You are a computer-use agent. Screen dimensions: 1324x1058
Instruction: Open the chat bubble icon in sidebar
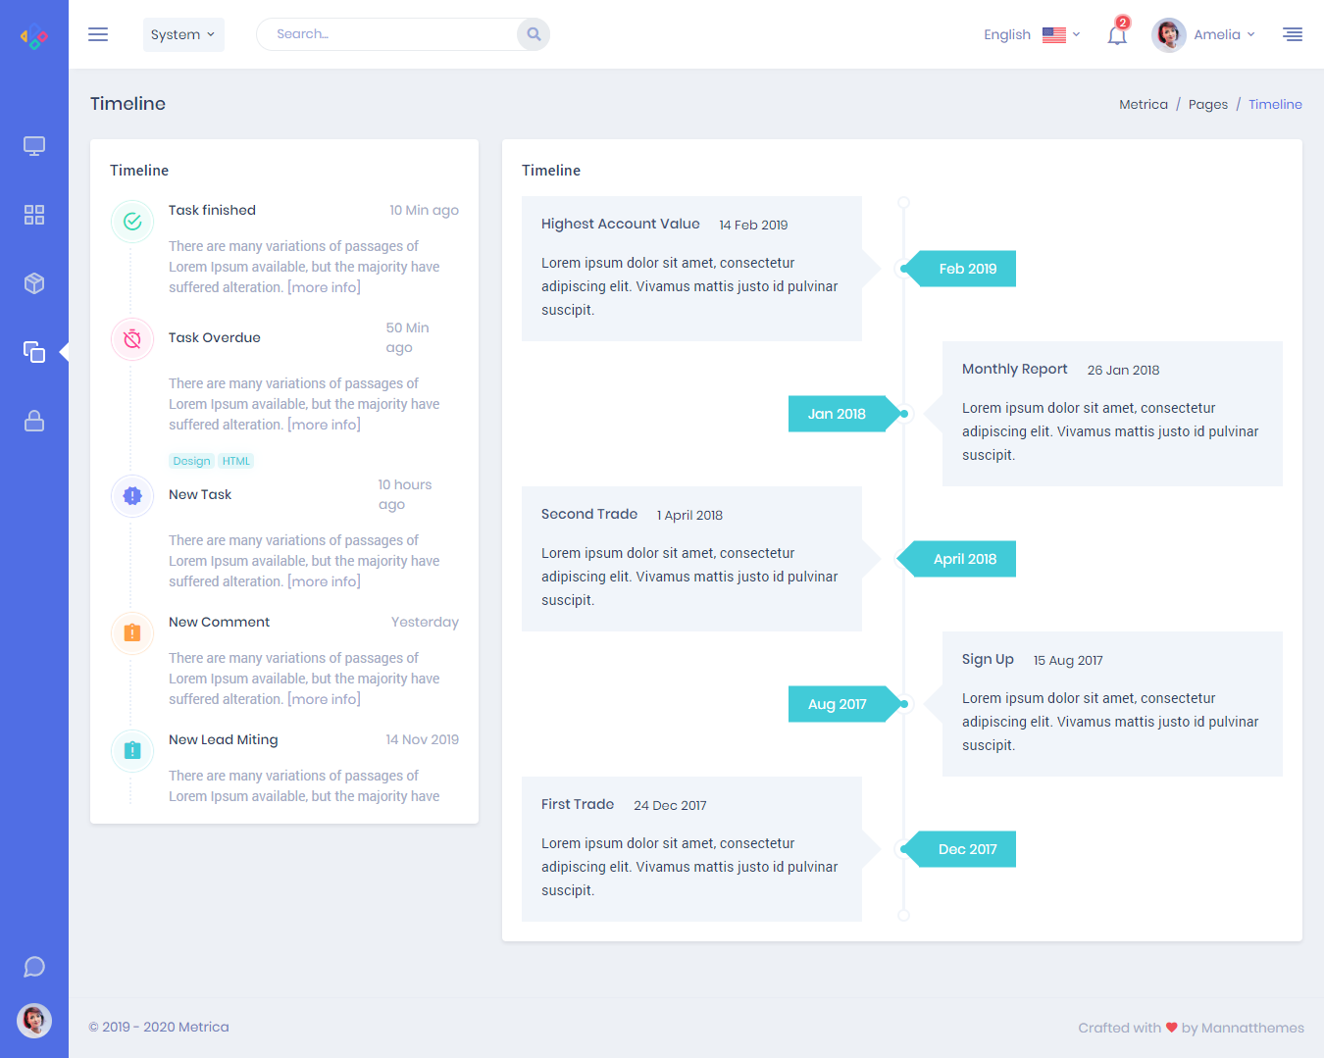(x=34, y=967)
